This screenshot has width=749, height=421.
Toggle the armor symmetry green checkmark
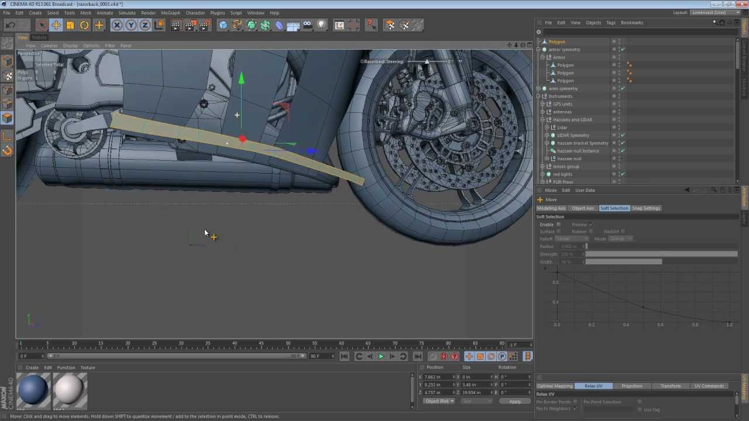623,50
